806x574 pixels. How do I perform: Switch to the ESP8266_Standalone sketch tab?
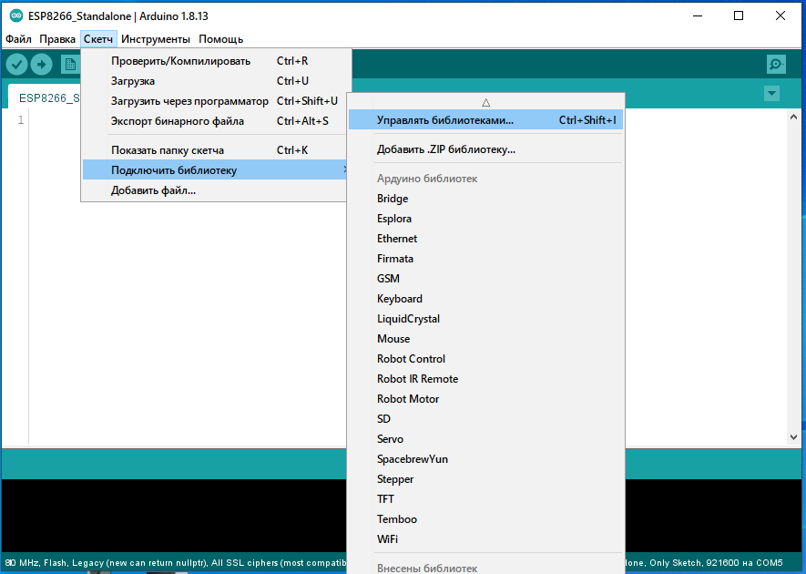coord(47,97)
